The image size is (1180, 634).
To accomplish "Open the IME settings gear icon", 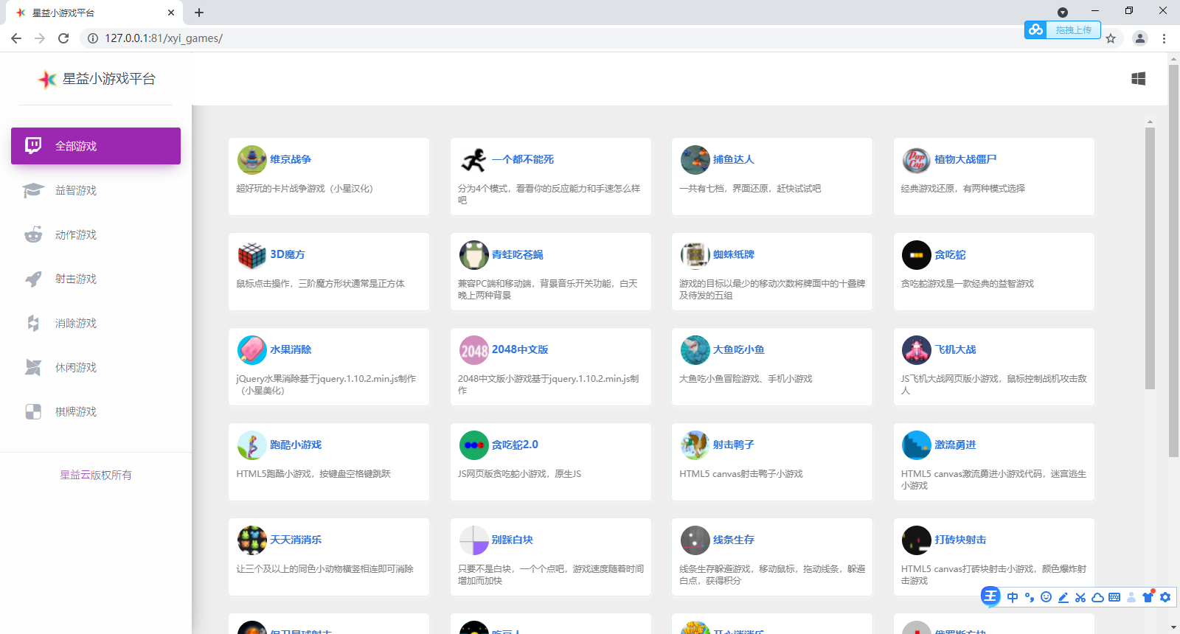I will pos(1165,597).
